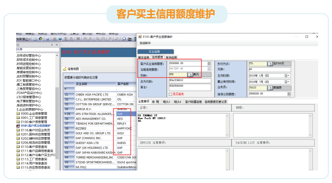Click the 发送邮件 button
The image size is (332, 183).
point(146,43)
